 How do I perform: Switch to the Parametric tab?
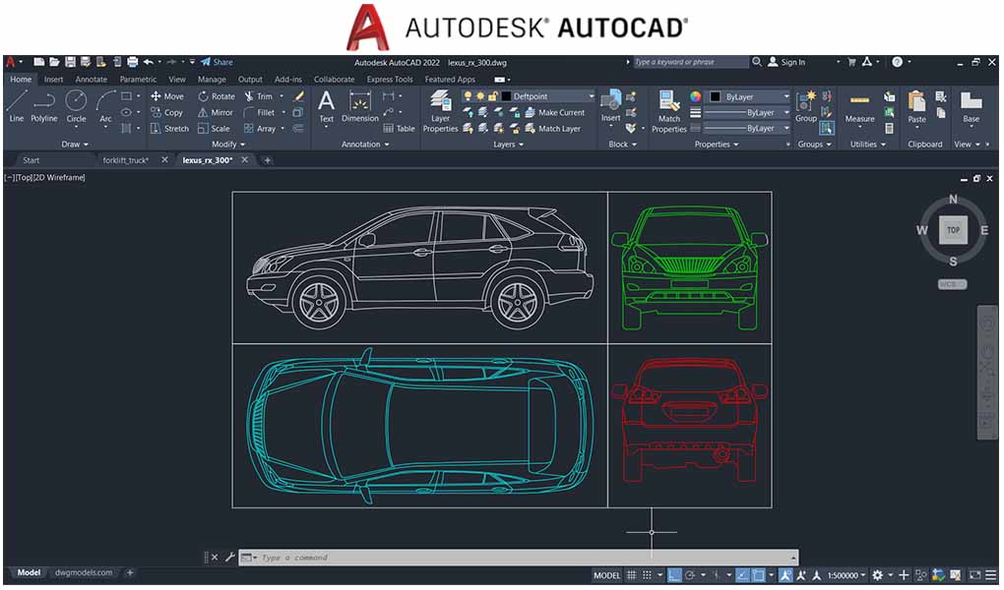(x=138, y=80)
